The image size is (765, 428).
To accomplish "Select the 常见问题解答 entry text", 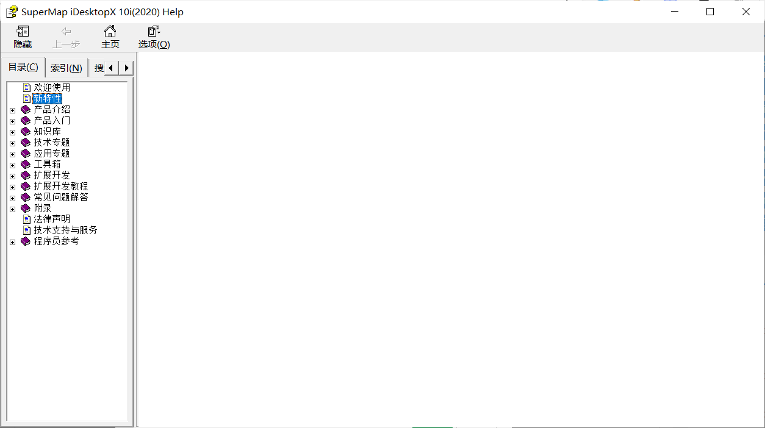I will click(61, 198).
